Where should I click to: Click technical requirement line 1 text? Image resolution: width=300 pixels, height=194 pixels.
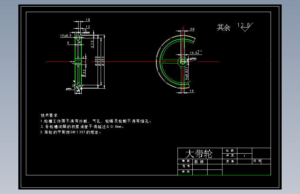[96, 121]
